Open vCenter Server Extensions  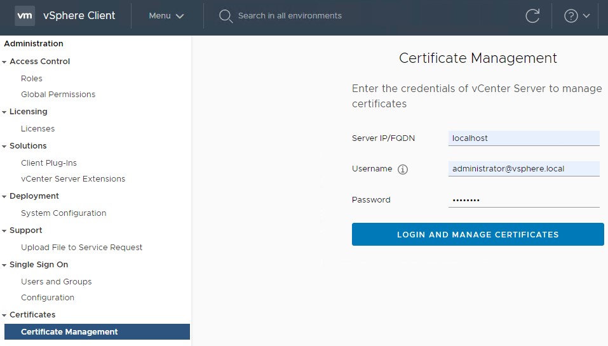pos(73,178)
